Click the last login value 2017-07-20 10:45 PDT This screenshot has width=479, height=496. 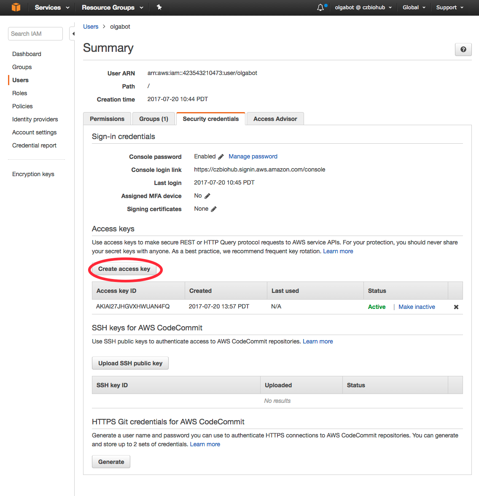tap(224, 182)
